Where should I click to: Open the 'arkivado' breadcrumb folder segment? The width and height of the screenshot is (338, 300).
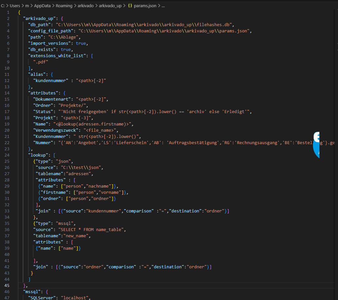[x=86, y=6]
